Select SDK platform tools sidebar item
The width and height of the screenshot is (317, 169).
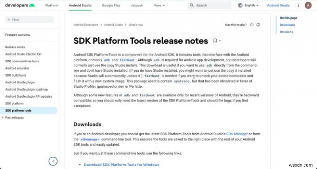pyautogui.click(x=29, y=111)
